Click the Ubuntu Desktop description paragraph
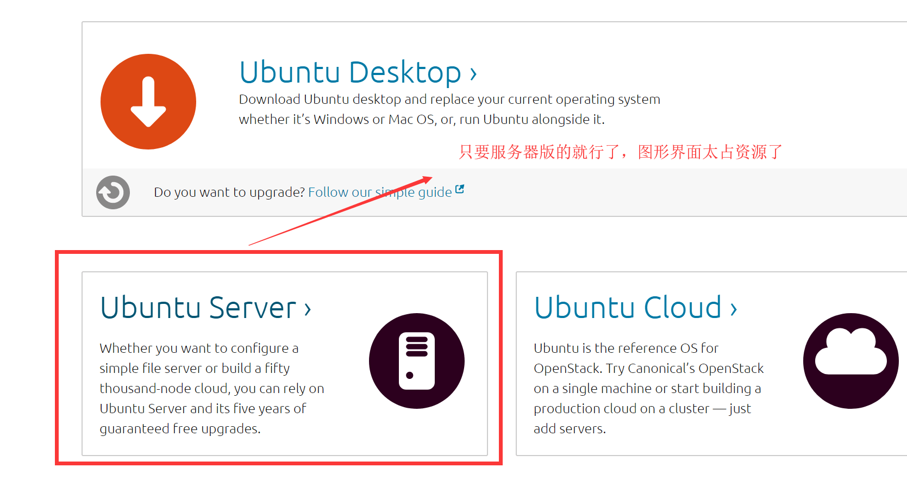This screenshot has height=486, width=907. [x=449, y=109]
